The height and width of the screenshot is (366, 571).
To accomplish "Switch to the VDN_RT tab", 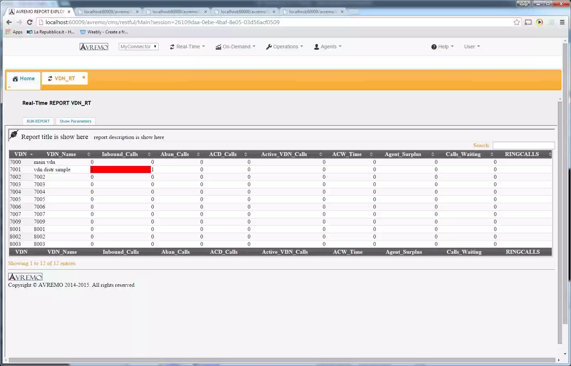I will pyautogui.click(x=65, y=78).
